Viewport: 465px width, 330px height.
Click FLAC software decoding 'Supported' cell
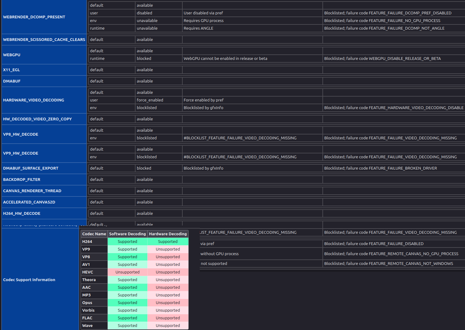pyautogui.click(x=128, y=318)
